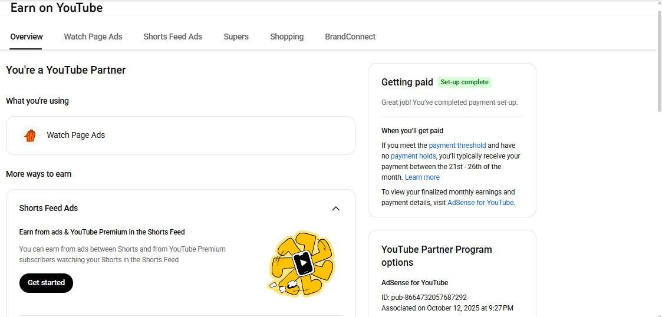Select the Watch Page Ads card
Image resolution: width=662 pixels, height=317 pixels.
(180, 136)
